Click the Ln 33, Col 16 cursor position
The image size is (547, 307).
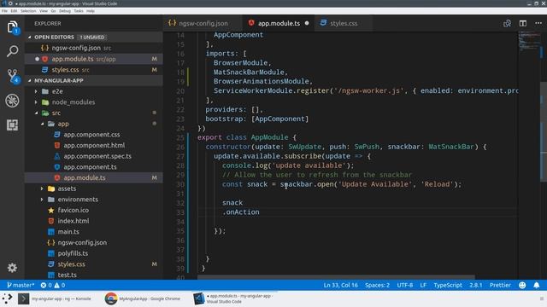point(340,285)
